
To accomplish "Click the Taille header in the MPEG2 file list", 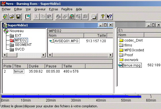I will coord(96,36).
